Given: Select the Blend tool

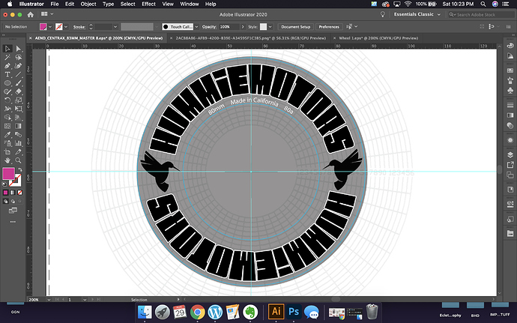Looking at the screenshot, I should [x=19, y=135].
